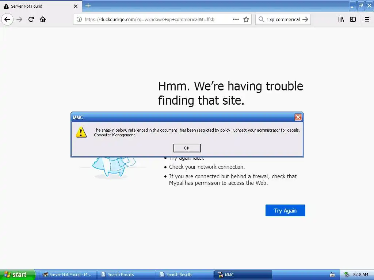The width and height of the screenshot is (374, 280).
Task: Click the MMC dialog warning icon
Action: pyautogui.click(x=81, y=132)
